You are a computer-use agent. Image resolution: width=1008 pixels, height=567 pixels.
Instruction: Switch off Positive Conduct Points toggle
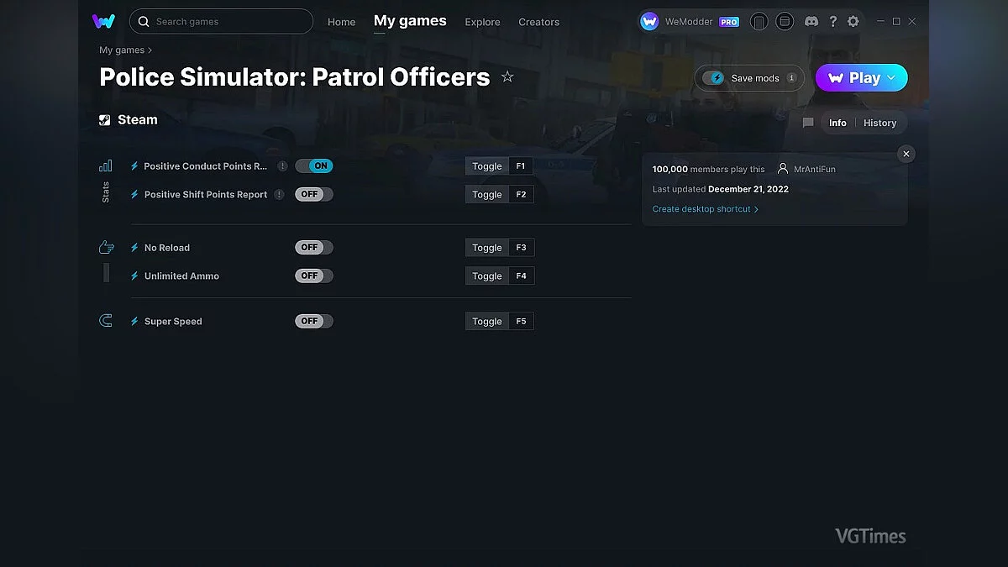point(314,165)
